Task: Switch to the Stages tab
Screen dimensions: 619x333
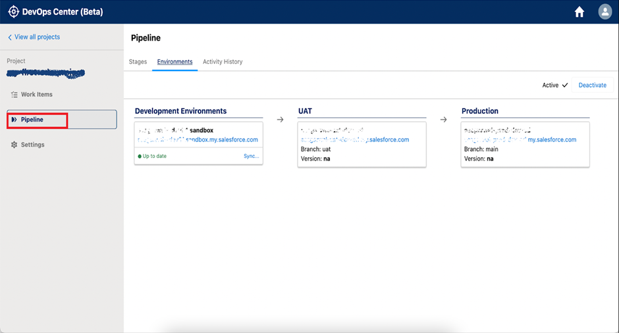Action: pyautogui.click(x=138, y=62)
